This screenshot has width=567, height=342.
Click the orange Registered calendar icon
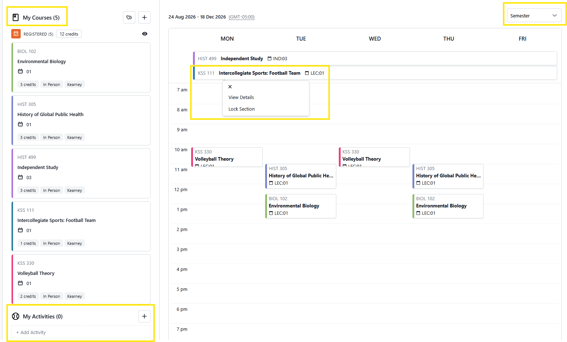click(x=16, y=34)
